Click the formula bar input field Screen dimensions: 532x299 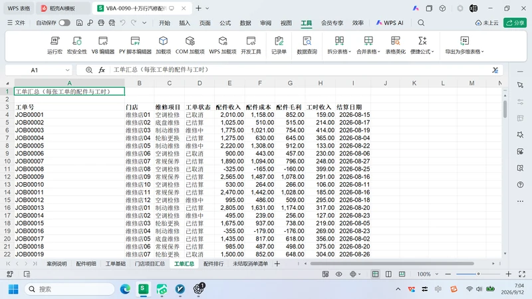pyautogui.click(x=301, y=70)
